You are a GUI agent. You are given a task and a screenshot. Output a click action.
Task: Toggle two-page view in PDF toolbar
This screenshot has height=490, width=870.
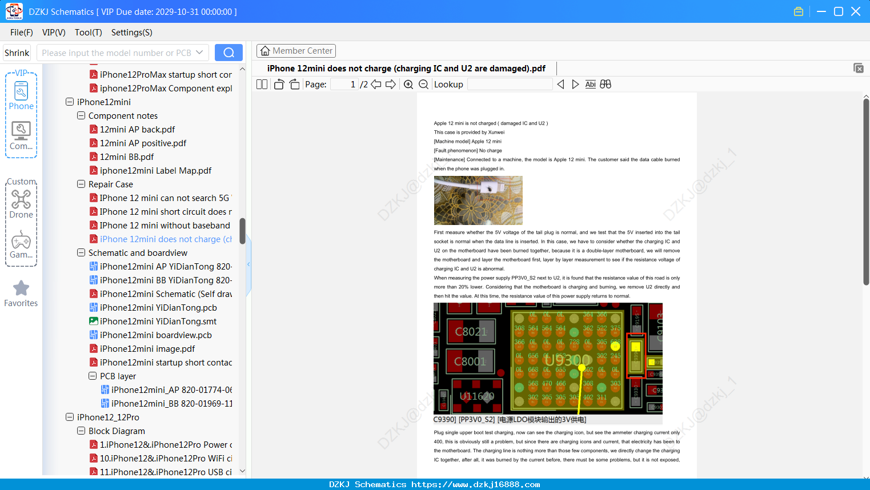point(262,85)
